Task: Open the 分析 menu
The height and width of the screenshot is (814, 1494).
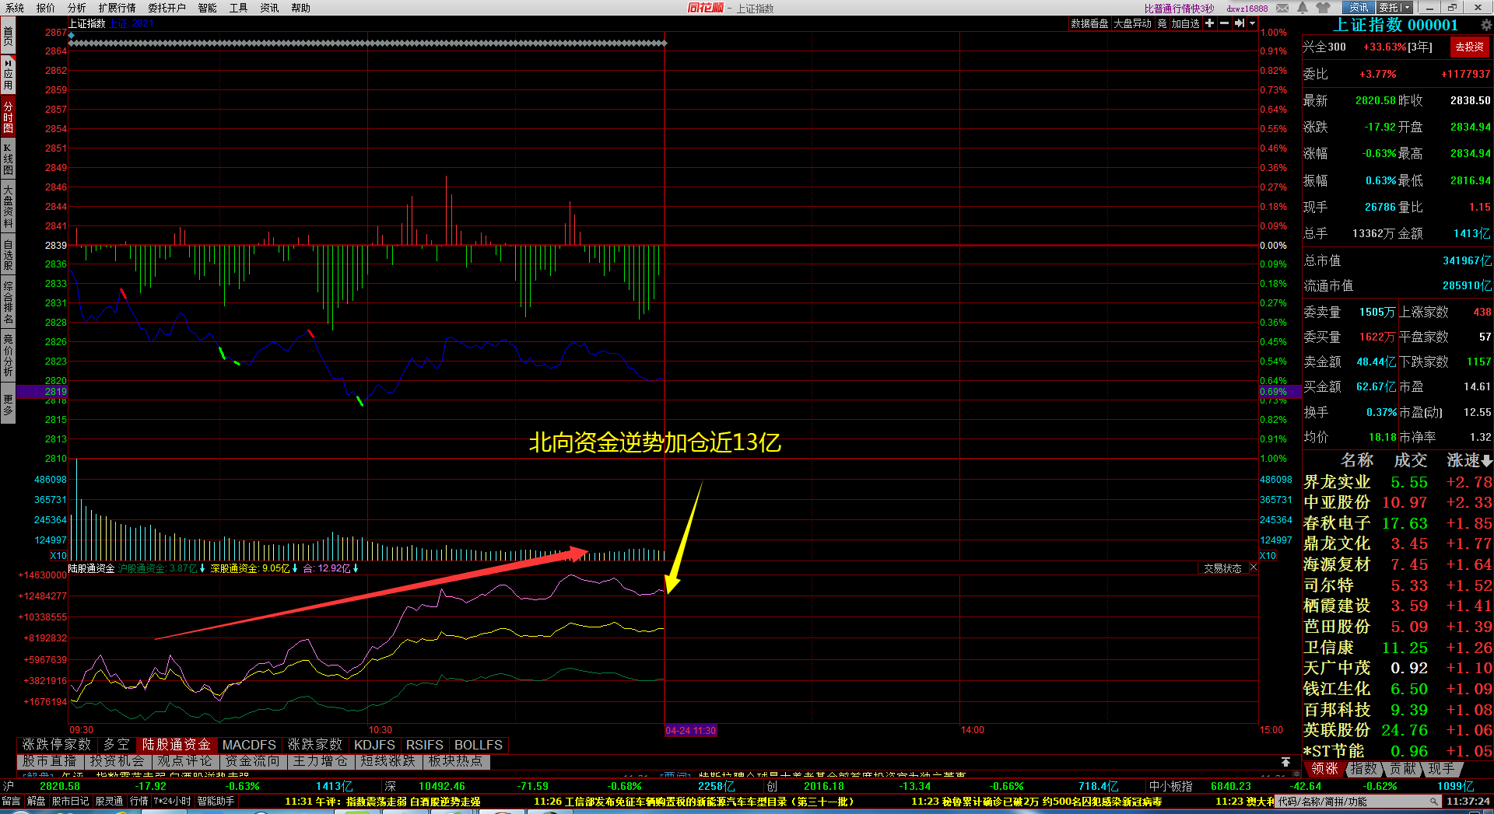Action: click(77, 8)
